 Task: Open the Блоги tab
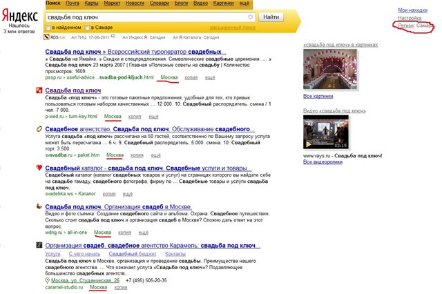point(181,3)
